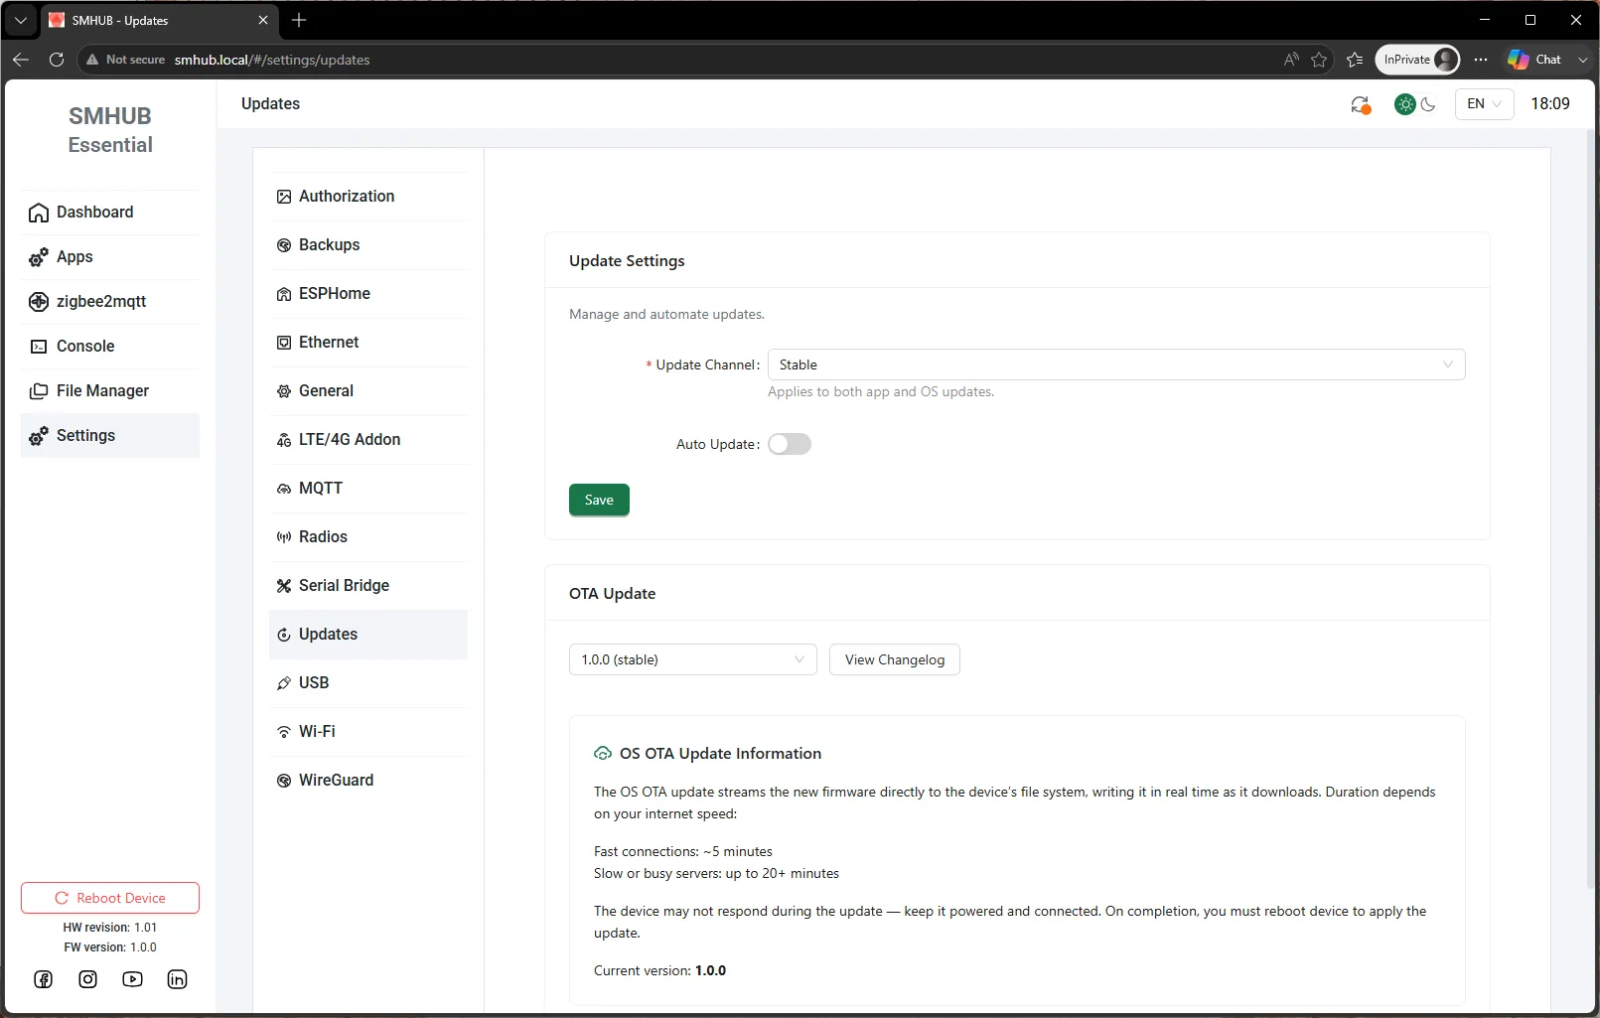Screen dimensions: 1600x1018
Task: Open the EN language selector
Action: [1484, 103]
